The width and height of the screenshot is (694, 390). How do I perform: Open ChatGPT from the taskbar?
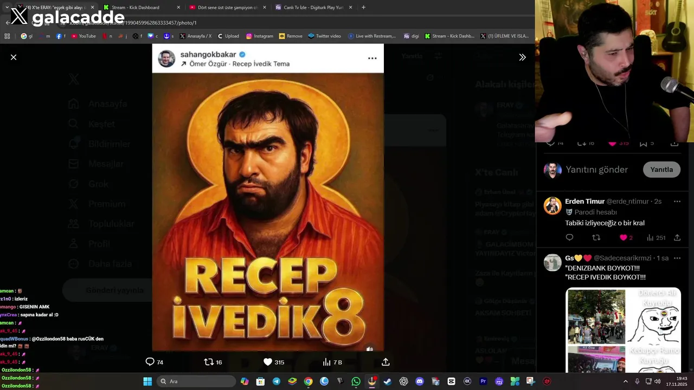click(403, 381)
